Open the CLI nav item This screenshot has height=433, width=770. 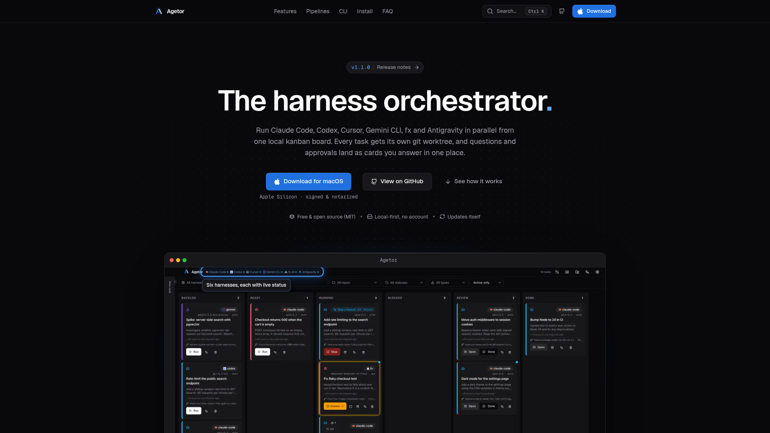pos(343,11)
